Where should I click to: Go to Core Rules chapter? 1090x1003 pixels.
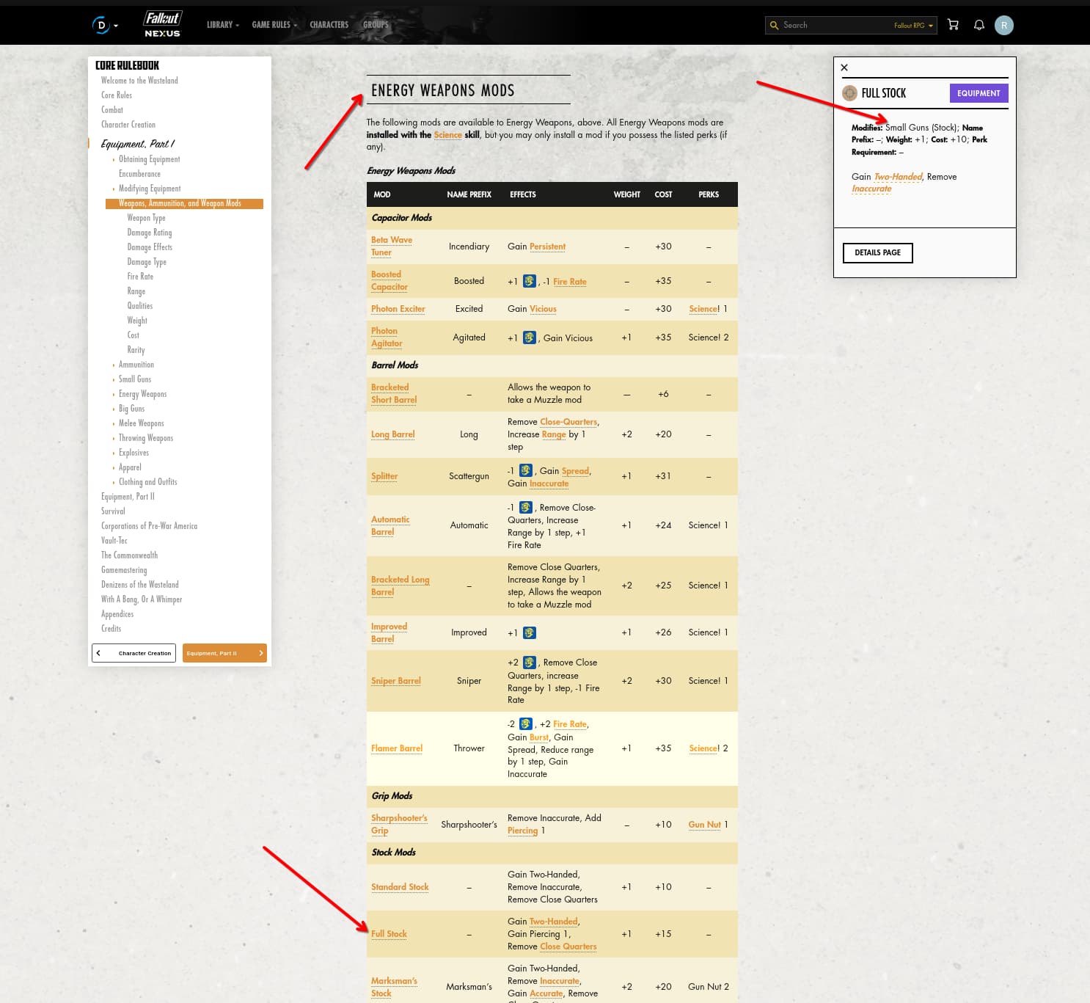[117, 95]
